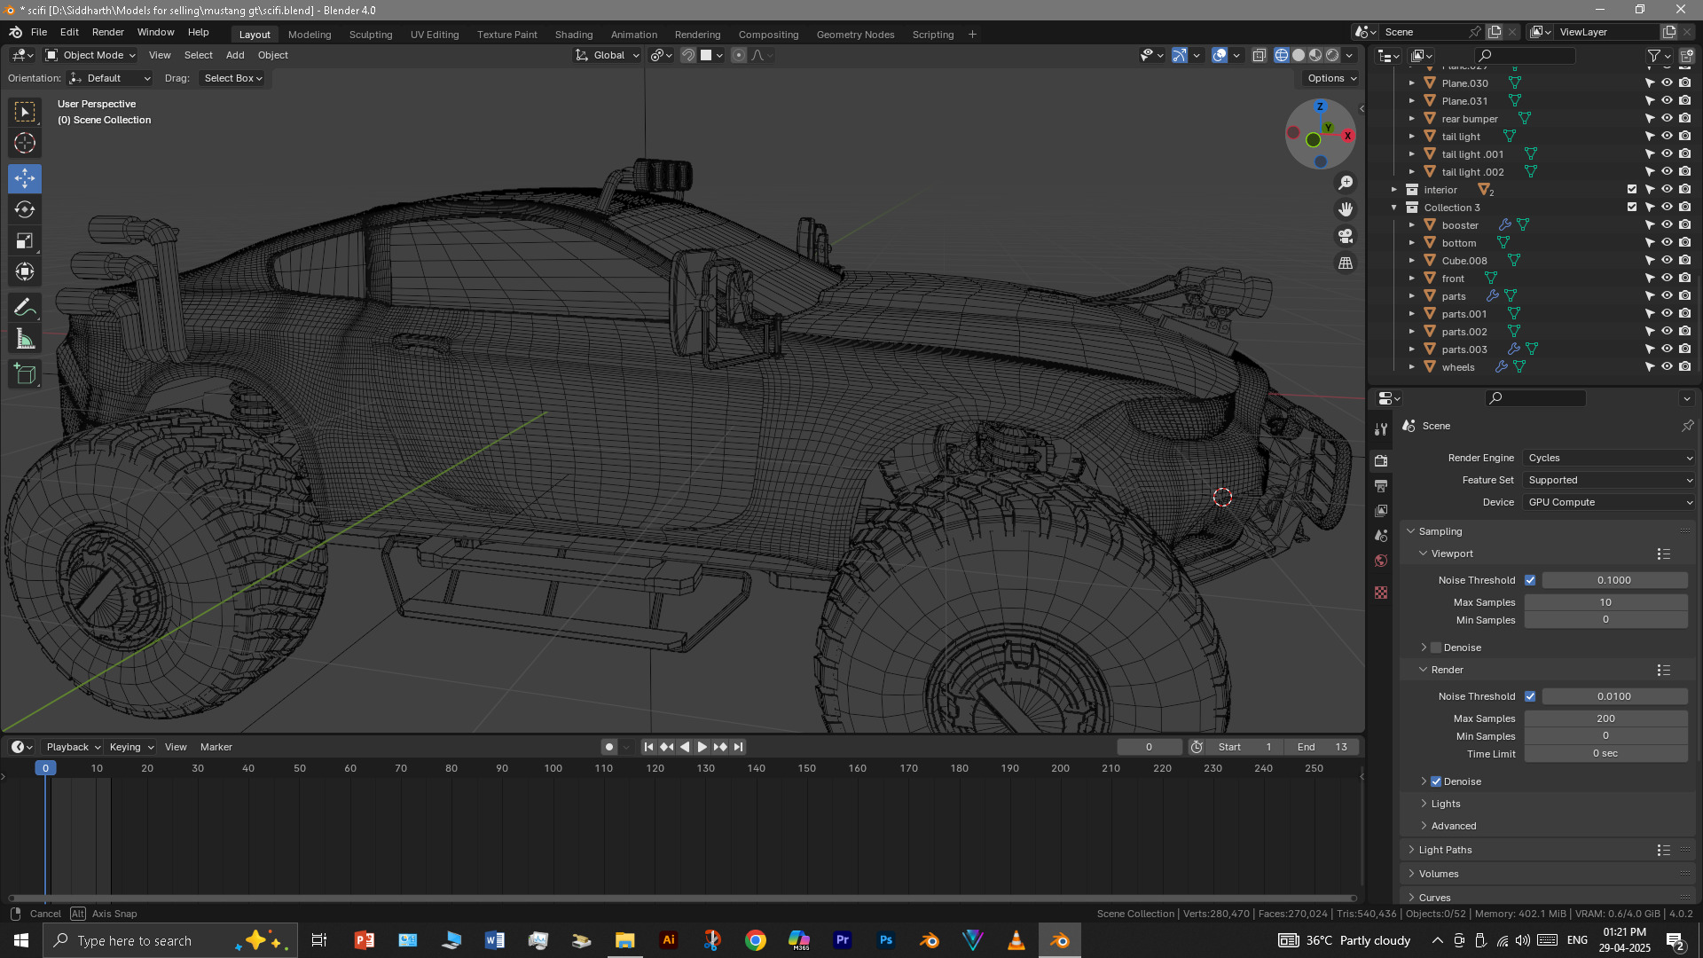This screenshot has height=958, width=1703.
Task: Expand the interior collection
Action: [1394, 189]
